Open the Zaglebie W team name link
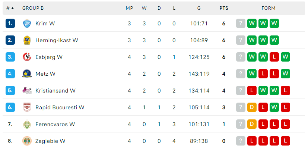 50,141
